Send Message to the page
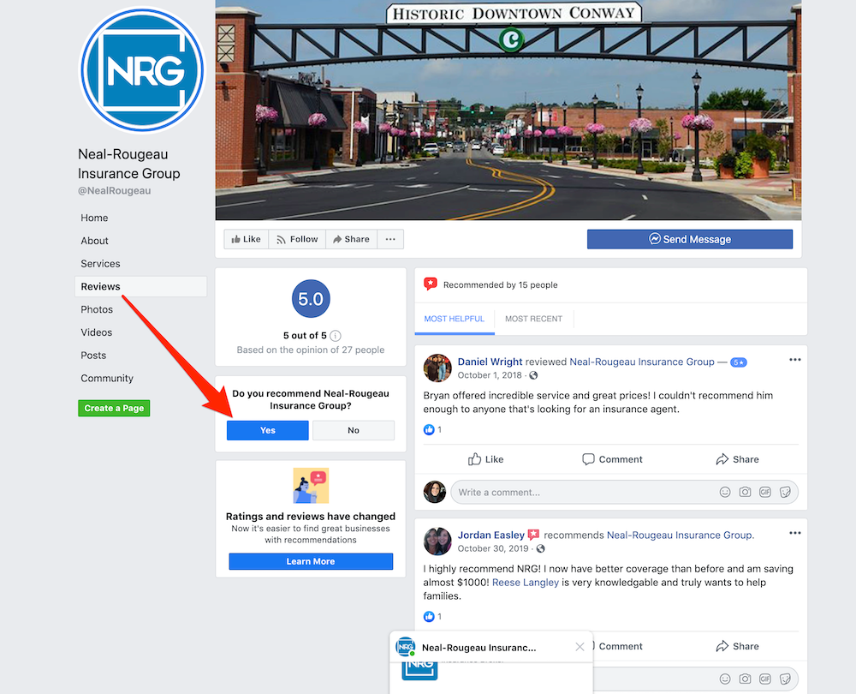Viewport: 856px width, 694px height. pos(689,239)
